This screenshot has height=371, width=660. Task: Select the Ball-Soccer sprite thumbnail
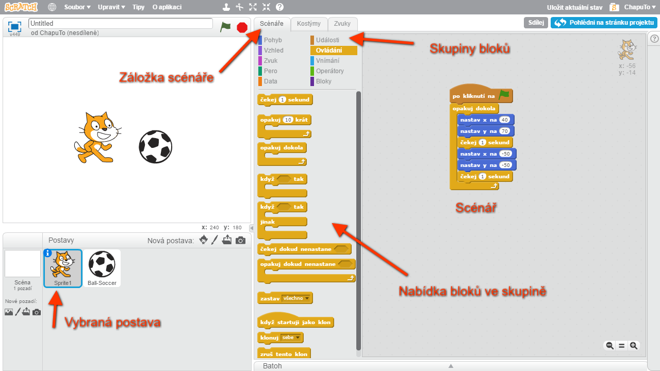pyautogui.click(x=102, y=268)
